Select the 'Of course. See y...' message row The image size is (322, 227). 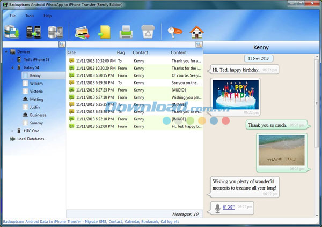pyautogui.click(x=135, y=75)
